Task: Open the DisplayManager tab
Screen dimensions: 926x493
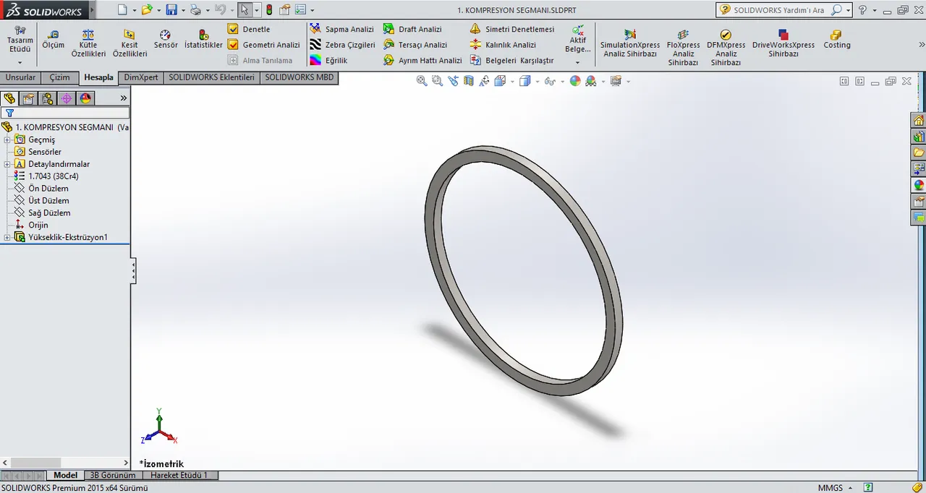Action: pyautogui.click(x=85, y=98)
